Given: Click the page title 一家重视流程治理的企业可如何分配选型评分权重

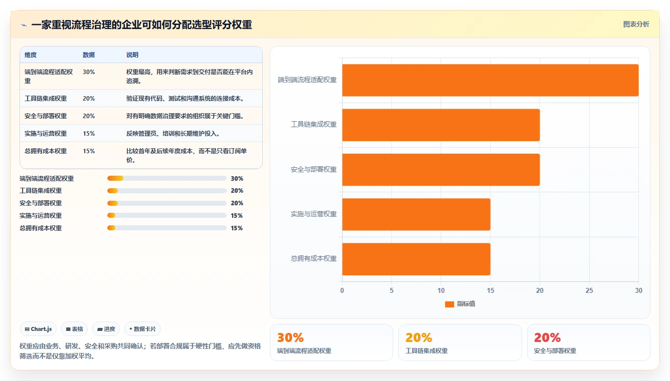Looking at the screenshot, I should [141, 25].
